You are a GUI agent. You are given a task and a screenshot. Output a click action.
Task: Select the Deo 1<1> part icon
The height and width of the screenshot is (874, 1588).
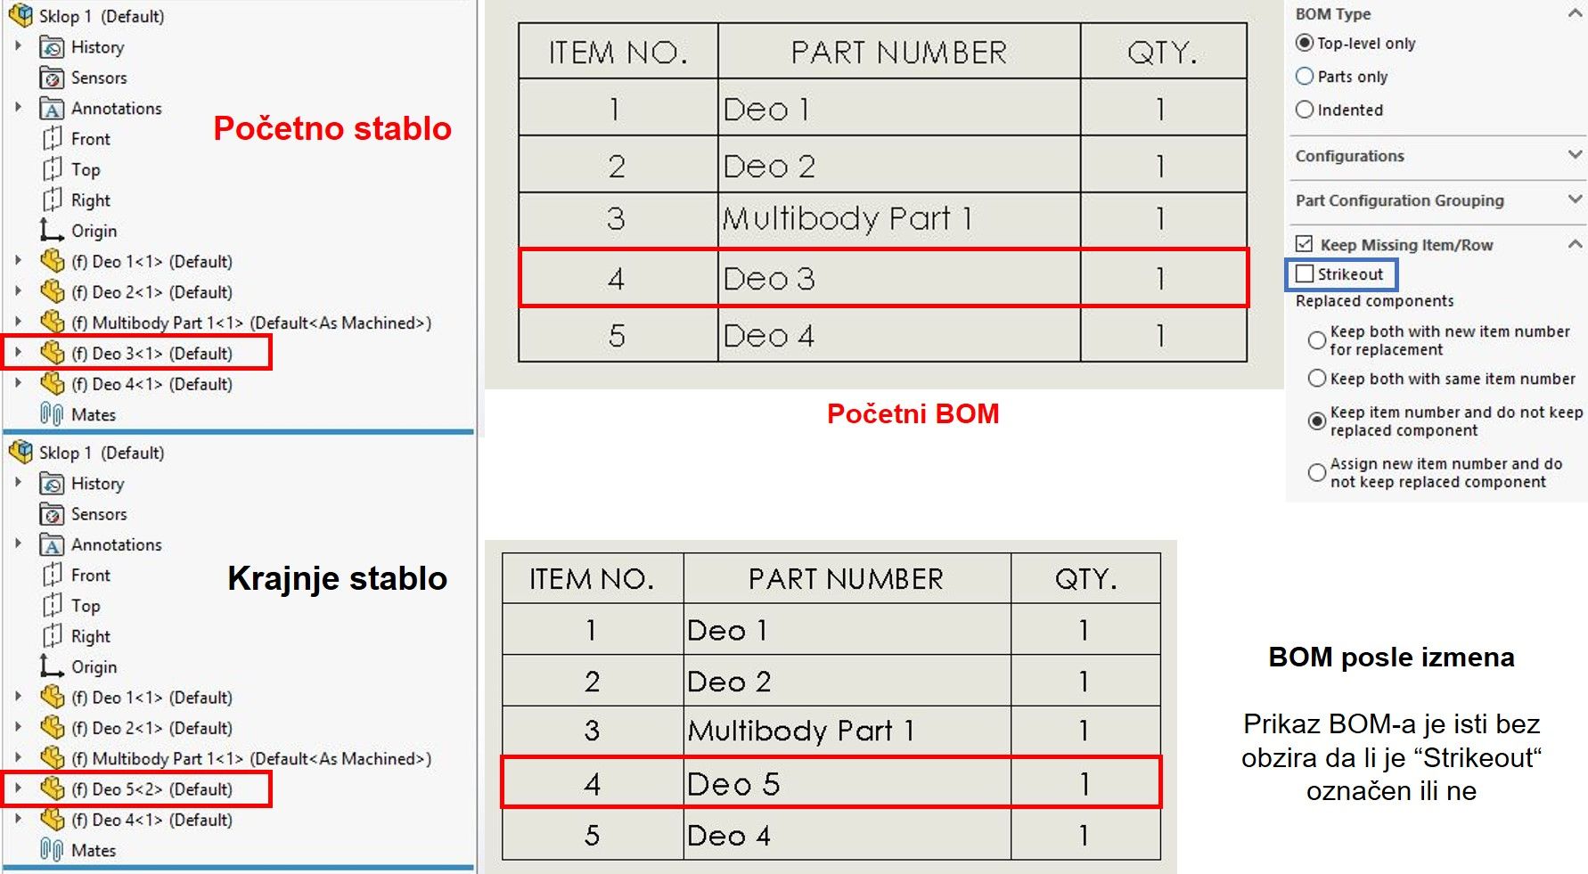[52, 261]
